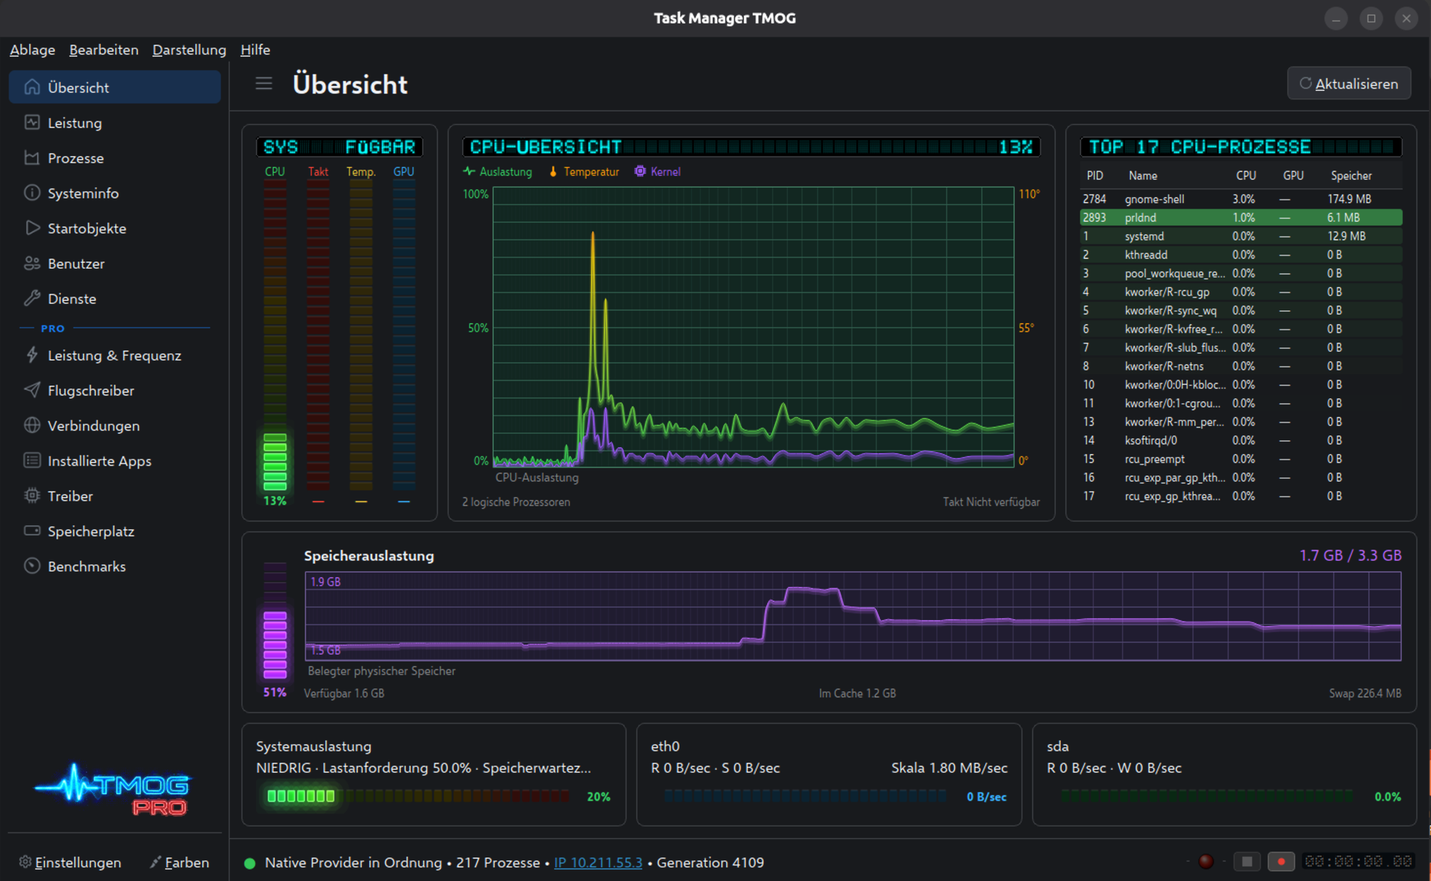Image resolution: width=1431 pixels, height=881 pixels.
Task: Select Übersicht in the sidebar
Action: pyautogui.click(x=114, y=87)
